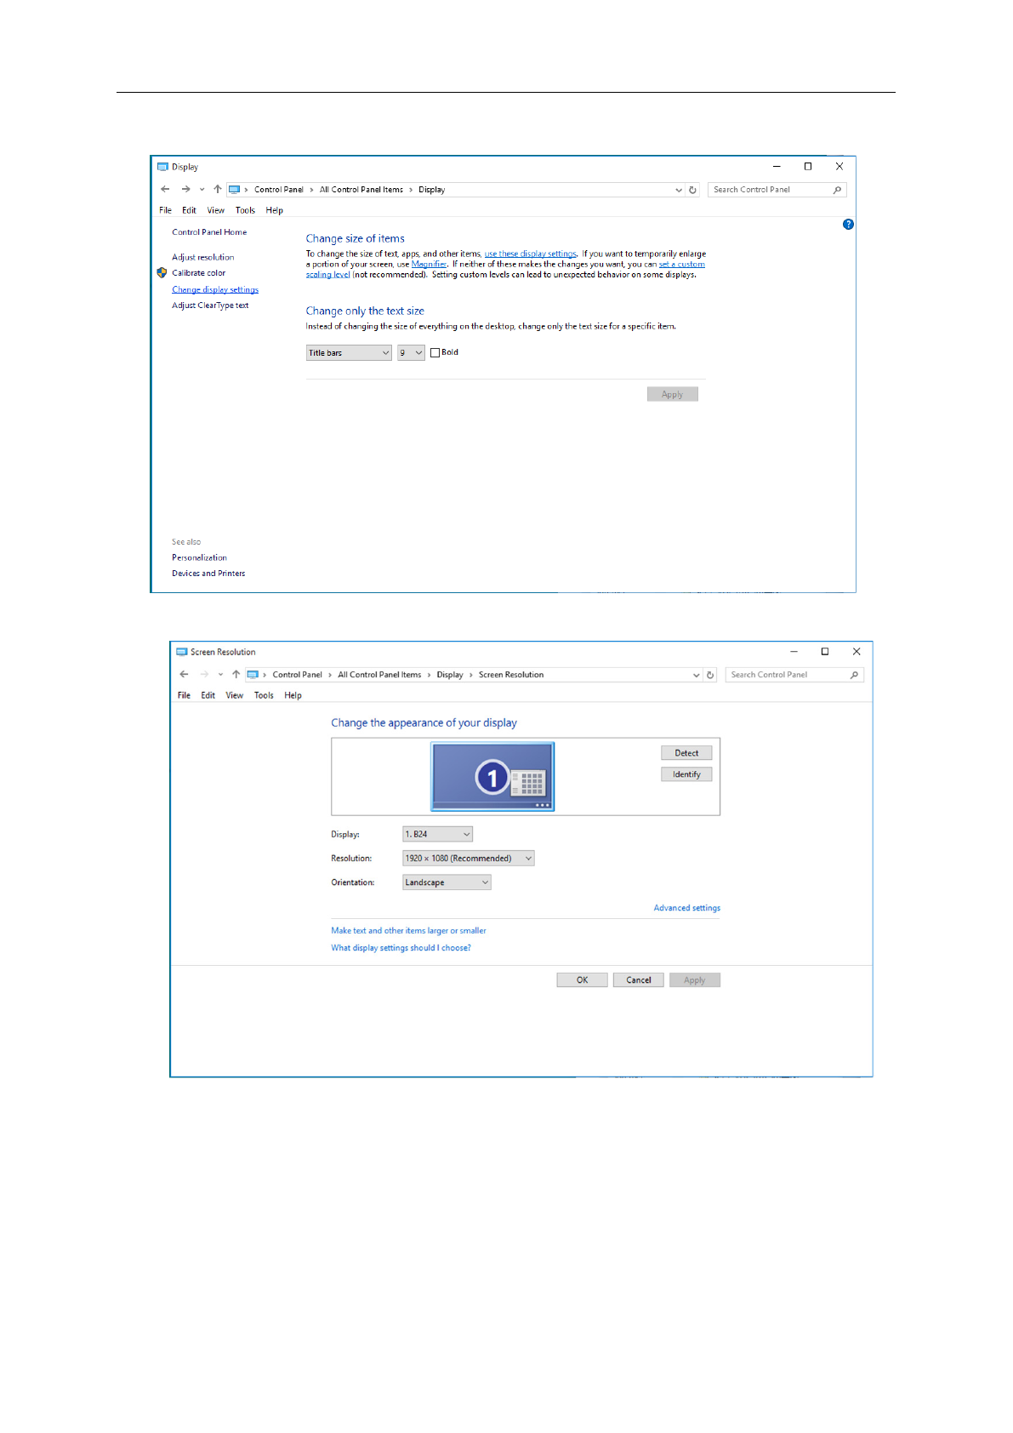Enable the Bold checkbox
The height and width of the screenshot is (1433, 1013).
coord(435,353)
